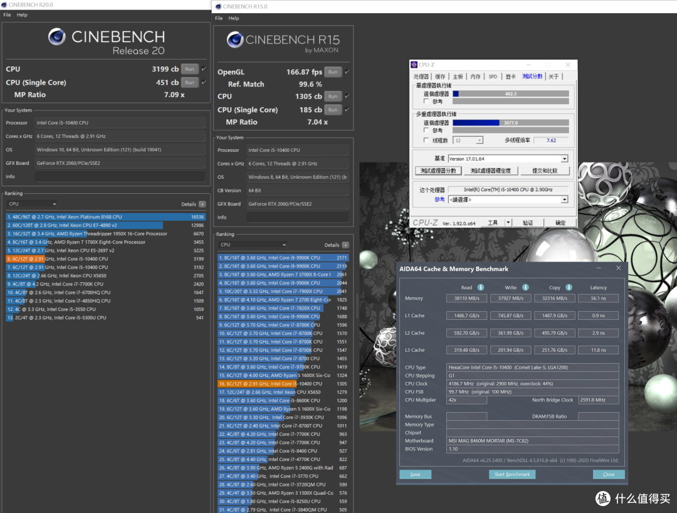Click the 确定 OK button in CPU-Z
This screenshot has width=677, height=513.
tap(560, 223)
